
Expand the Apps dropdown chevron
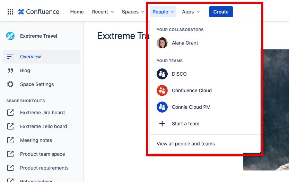pos(198,12)
